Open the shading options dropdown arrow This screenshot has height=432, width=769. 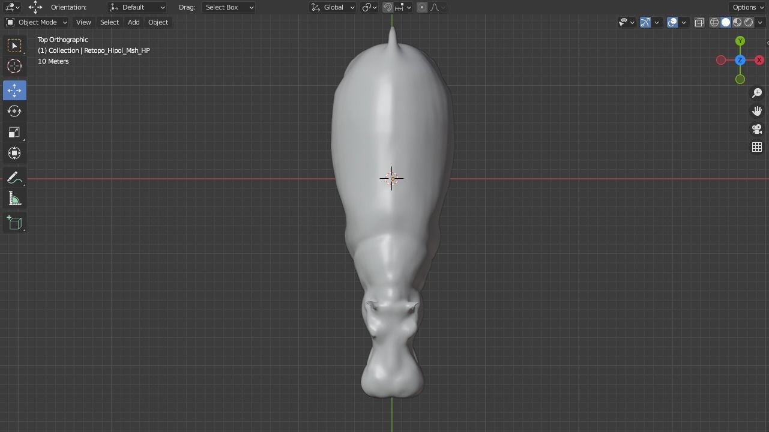[760, 22]
